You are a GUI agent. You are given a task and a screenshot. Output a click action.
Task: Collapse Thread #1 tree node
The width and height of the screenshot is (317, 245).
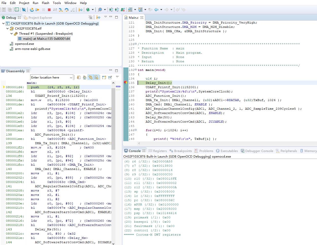12,33
